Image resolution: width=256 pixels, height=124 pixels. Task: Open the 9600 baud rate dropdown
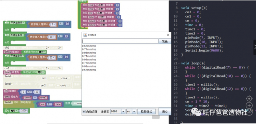pos(123,111)
